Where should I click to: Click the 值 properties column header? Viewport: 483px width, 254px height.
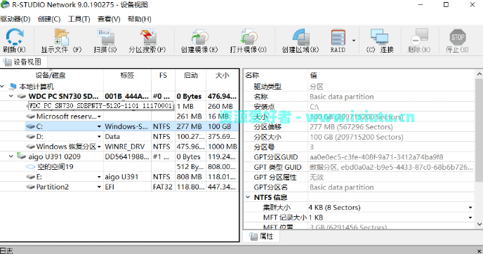(391, 76)
